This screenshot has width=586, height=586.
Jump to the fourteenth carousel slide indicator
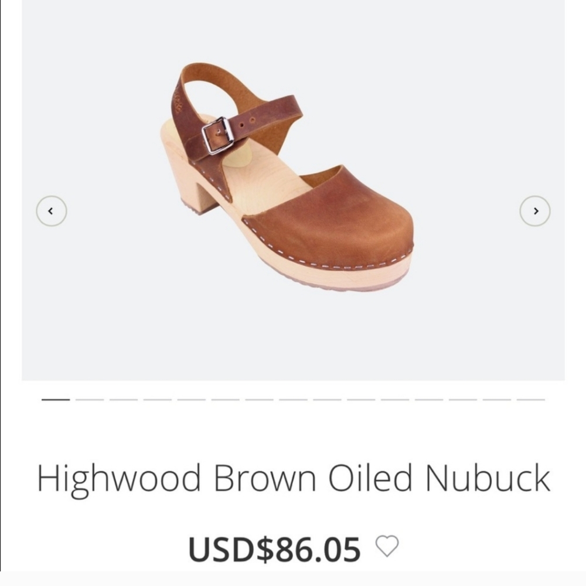coord(497,400)
